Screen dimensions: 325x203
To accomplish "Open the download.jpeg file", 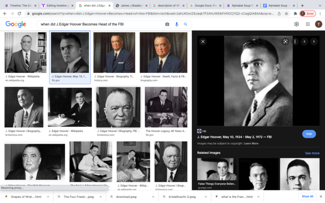I will (126, 196).
